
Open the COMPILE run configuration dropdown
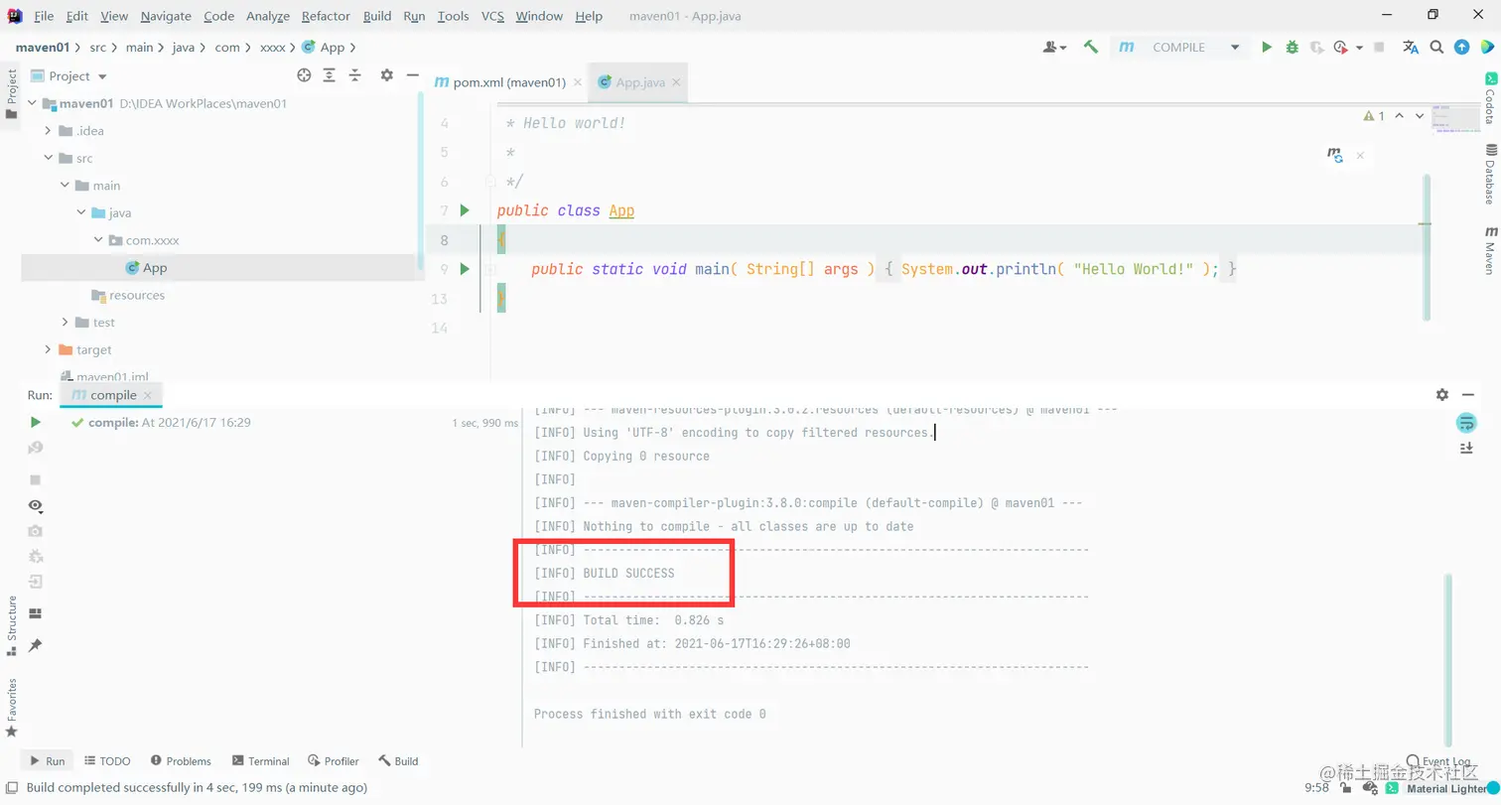pyautogui.click(x=1177, y=47)
